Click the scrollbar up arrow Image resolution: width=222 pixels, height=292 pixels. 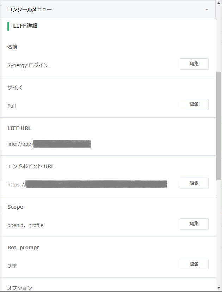[x=218, y=3]
